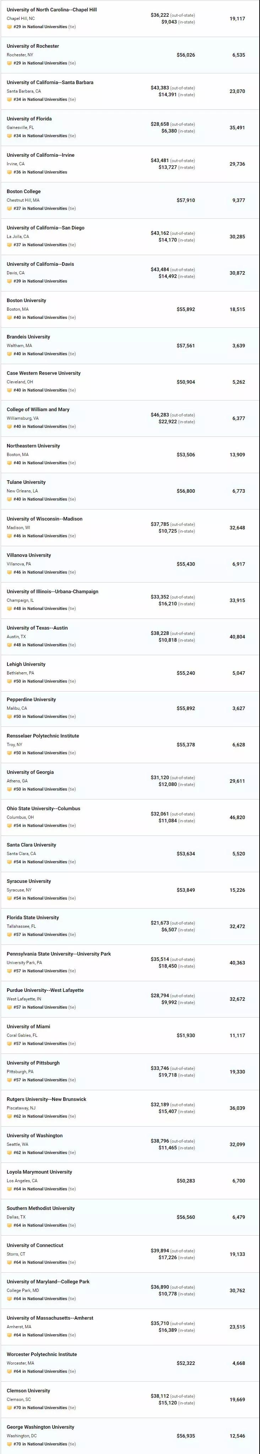Click the ranking badge icon for Florida State University
Viewport: 260px width, 1454px height.
(x=10, y=934)
